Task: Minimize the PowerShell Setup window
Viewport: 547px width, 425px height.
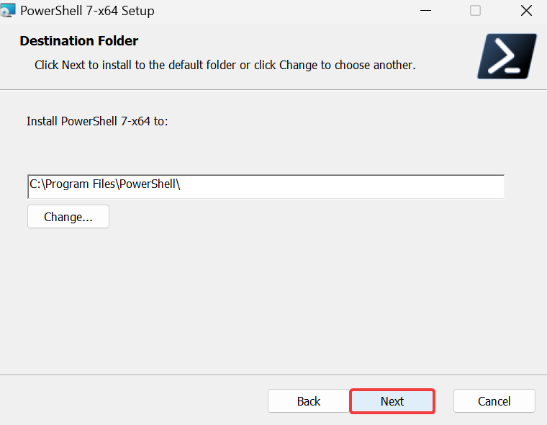Action: tap(425, 11)
